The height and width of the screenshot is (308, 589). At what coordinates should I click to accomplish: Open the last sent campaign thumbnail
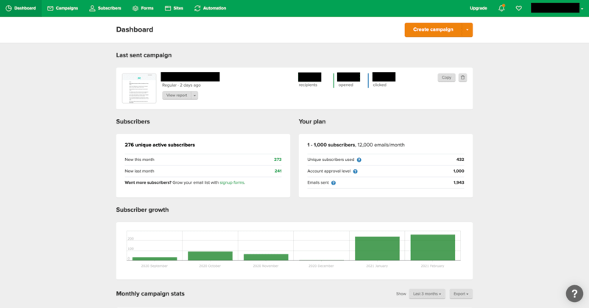(x=139, y=88)
